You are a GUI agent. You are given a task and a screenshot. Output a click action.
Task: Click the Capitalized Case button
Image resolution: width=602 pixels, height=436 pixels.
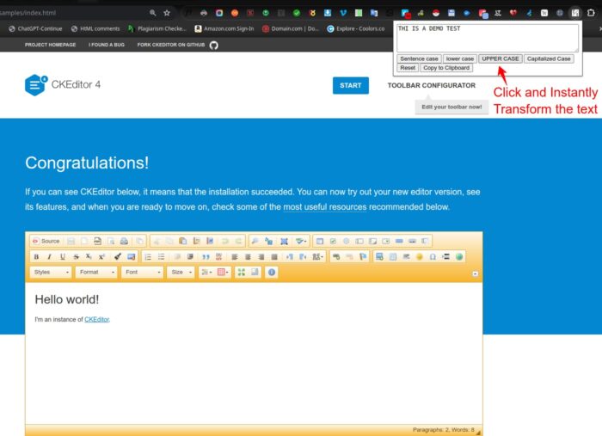(x=549, y=58)
